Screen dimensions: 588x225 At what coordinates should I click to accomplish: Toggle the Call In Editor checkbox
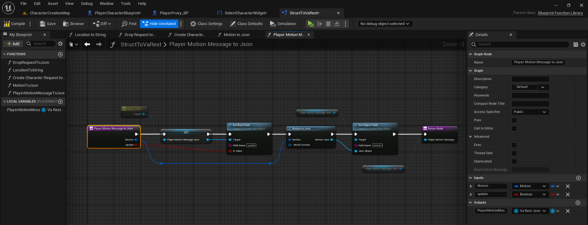(x=514, y=129)
